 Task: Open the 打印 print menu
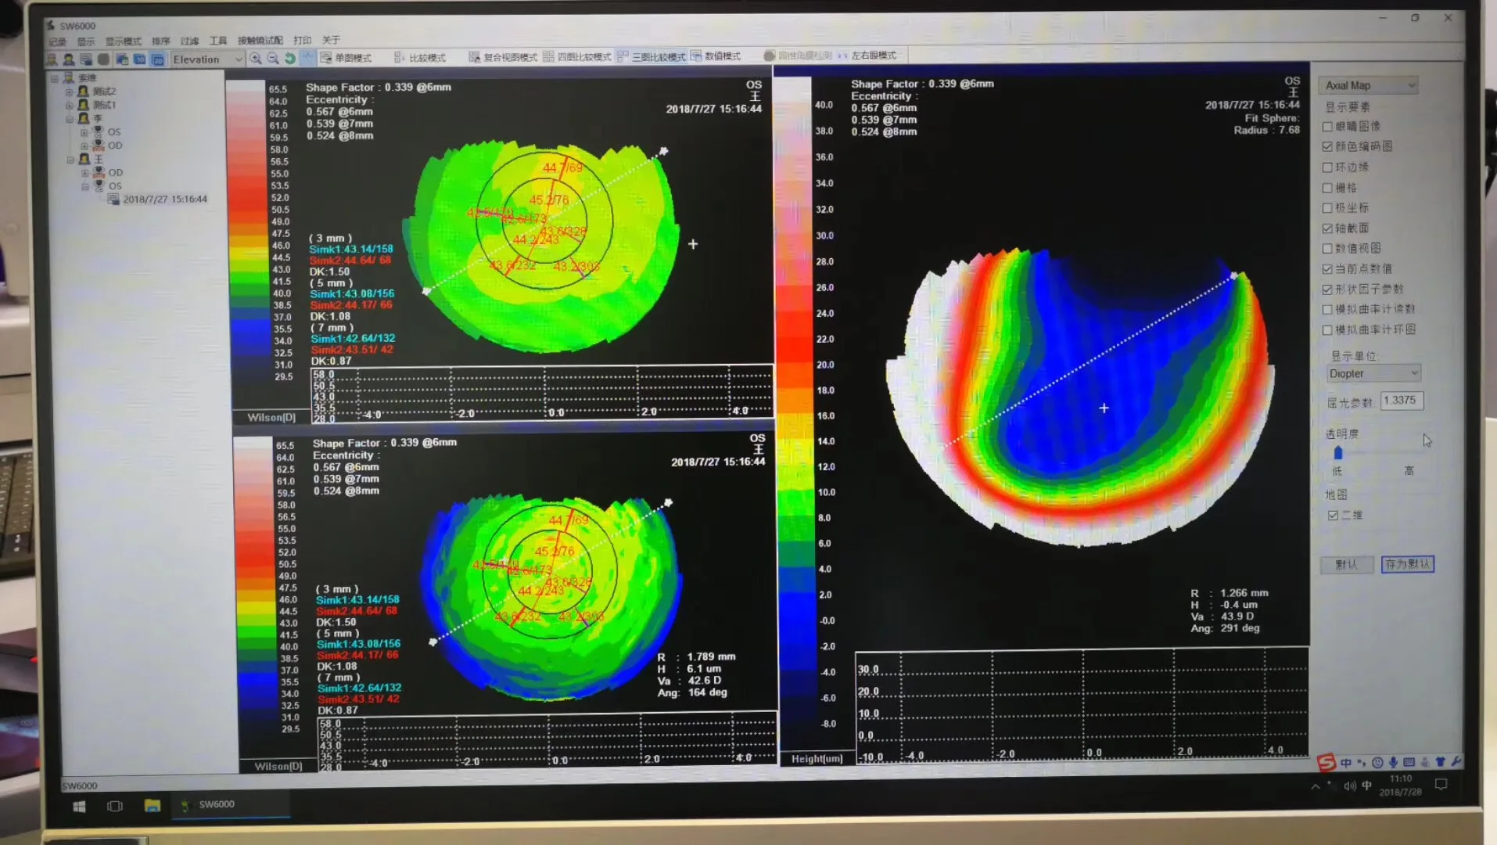(303, 40)
